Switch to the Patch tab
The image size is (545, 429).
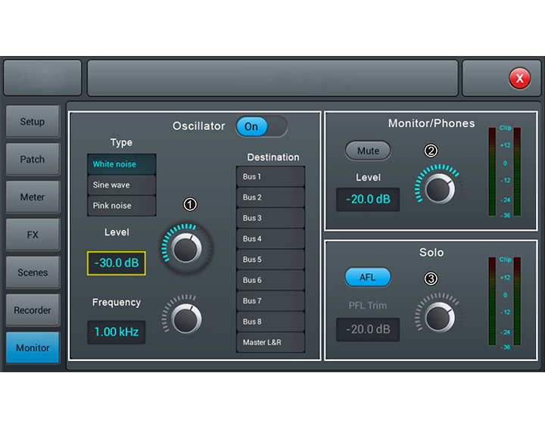click(33, 160)
